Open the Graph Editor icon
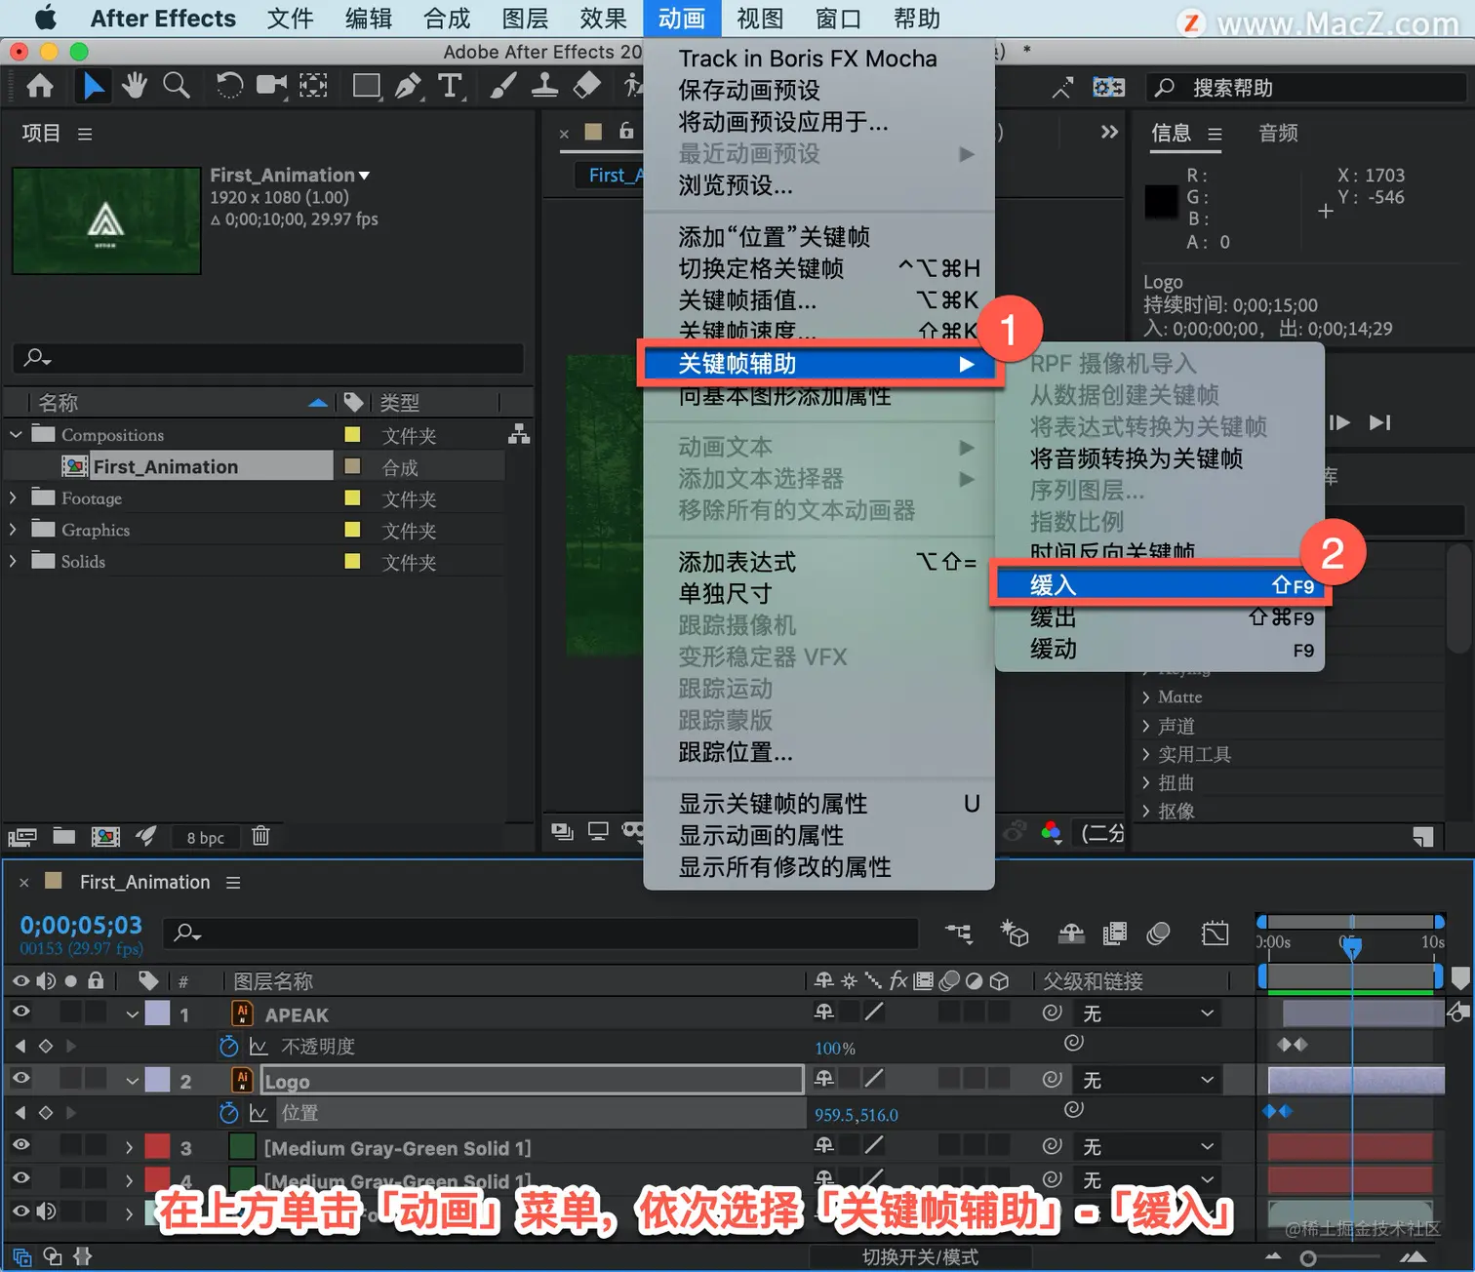 [1216, 934]
